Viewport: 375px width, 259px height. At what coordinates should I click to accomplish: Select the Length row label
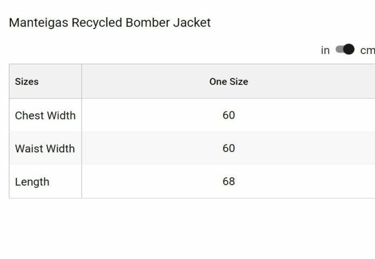click(32, 182)
